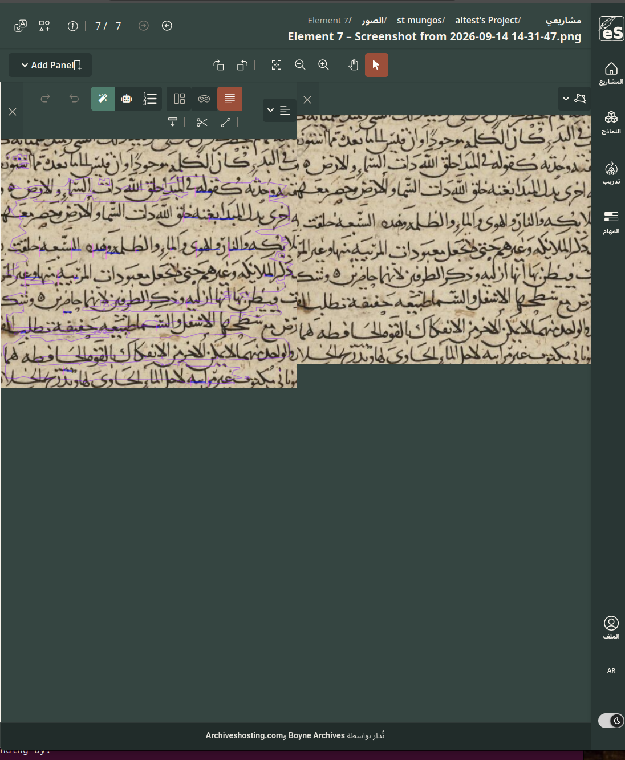The height and width of the screenshot is (760, 625).
Task: Activate the pointer selection tool
Action: pos(376,65)
